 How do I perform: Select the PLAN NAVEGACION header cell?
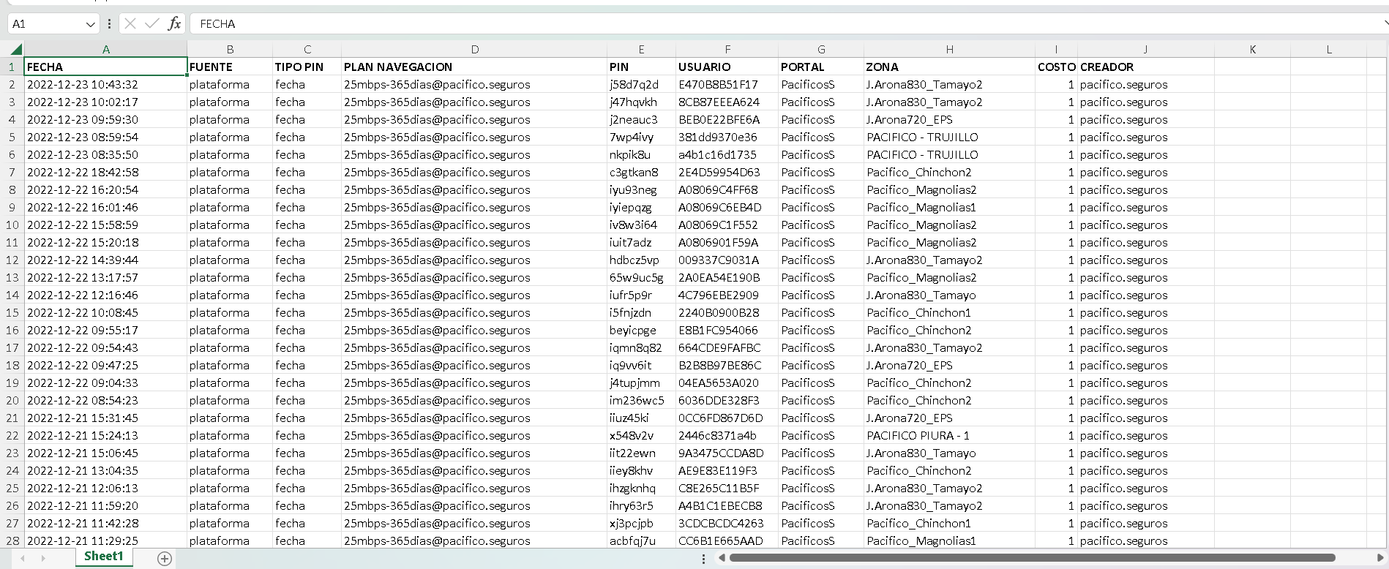point(474,67)
